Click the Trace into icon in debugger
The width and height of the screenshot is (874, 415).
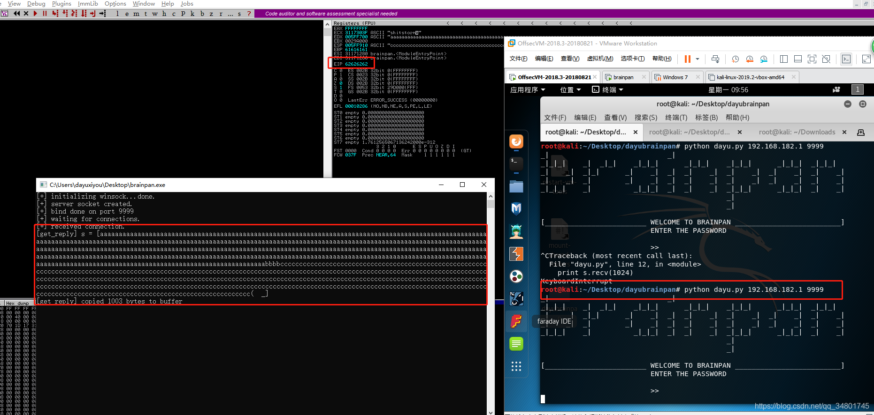click(74, 14)
